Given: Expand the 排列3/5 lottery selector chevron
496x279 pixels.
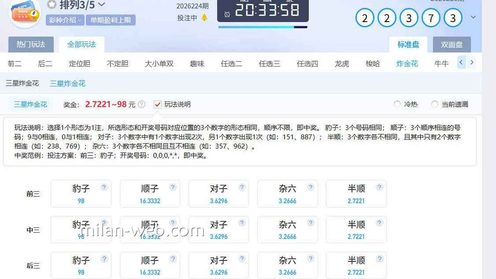Looking at the screenshot, I should 101,4.
